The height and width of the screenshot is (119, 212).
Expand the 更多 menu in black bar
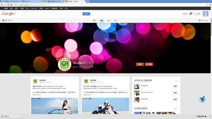67,8
